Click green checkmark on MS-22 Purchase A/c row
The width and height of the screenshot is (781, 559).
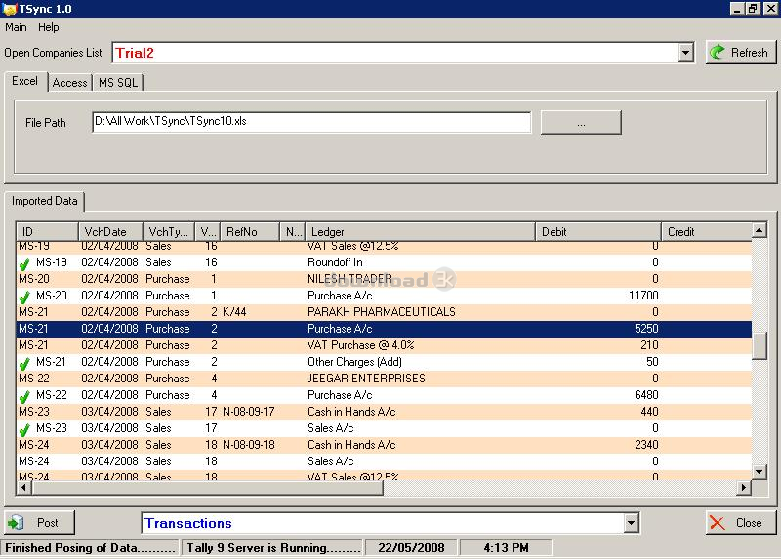pos(24,396)
